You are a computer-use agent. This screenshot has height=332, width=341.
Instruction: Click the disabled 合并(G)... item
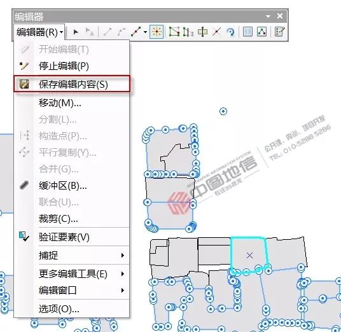pyautogui.click(x=71, y=169)
